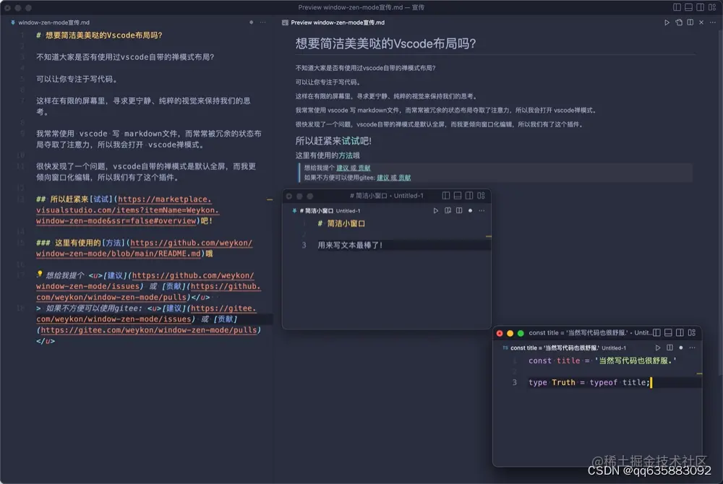Maximize const title window with green button
Viewport: 723px width, 484px height.
[521, 333]
